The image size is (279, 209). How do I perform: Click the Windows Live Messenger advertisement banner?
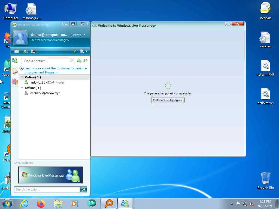pos(50,175)
